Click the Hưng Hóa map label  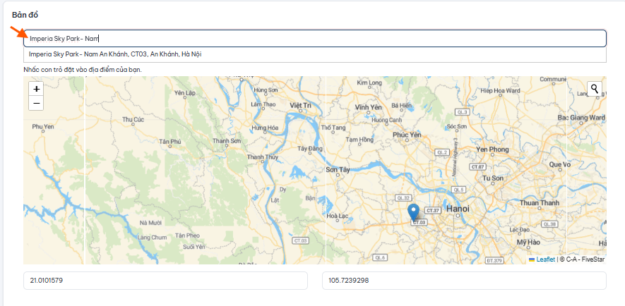click(265, 128)
